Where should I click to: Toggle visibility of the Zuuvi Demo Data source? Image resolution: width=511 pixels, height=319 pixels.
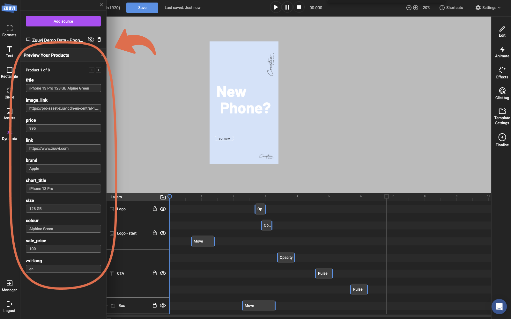91,40
